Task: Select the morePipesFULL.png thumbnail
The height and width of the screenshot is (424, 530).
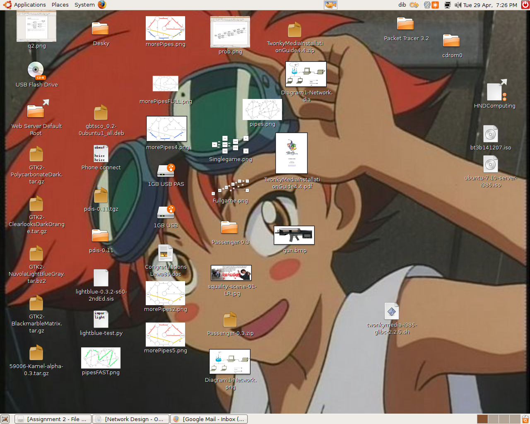Action: pos(165,83)
